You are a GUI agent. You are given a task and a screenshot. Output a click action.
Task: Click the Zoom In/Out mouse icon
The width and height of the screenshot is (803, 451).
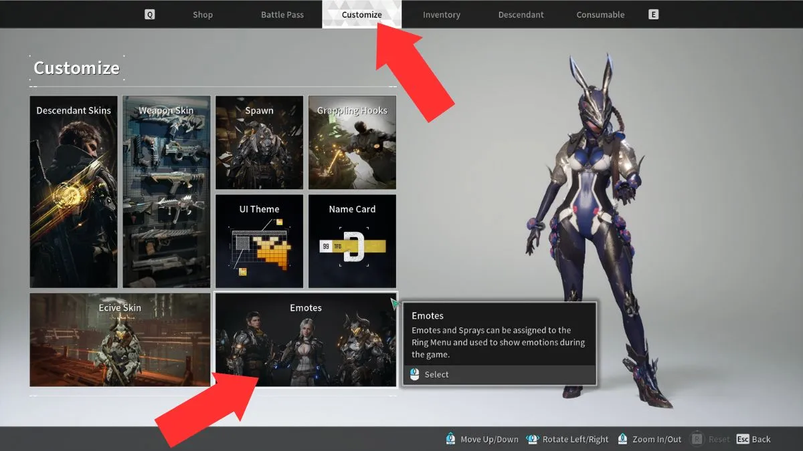[x=623, y=439]
